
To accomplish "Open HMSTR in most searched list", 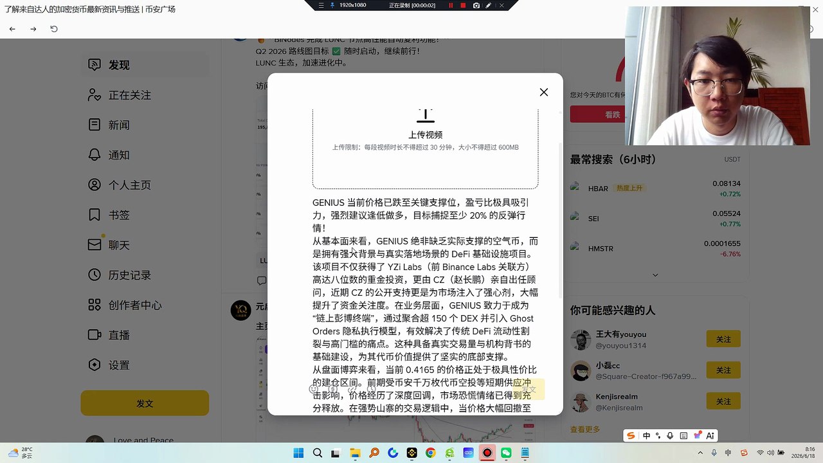I will tap(655, 249).
